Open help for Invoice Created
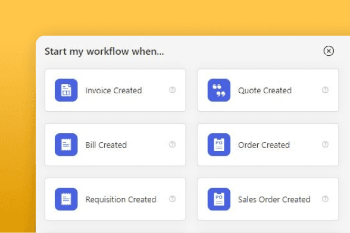 (173, 90)
